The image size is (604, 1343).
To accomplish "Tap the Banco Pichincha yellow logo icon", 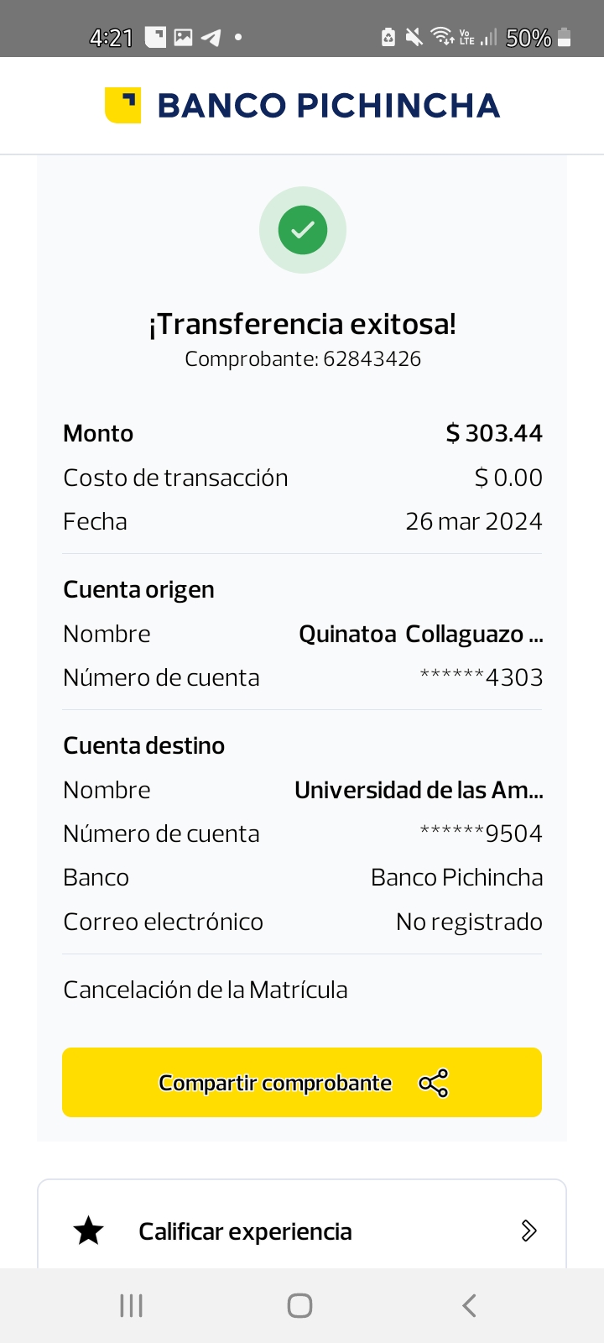I will click(122, 106).
